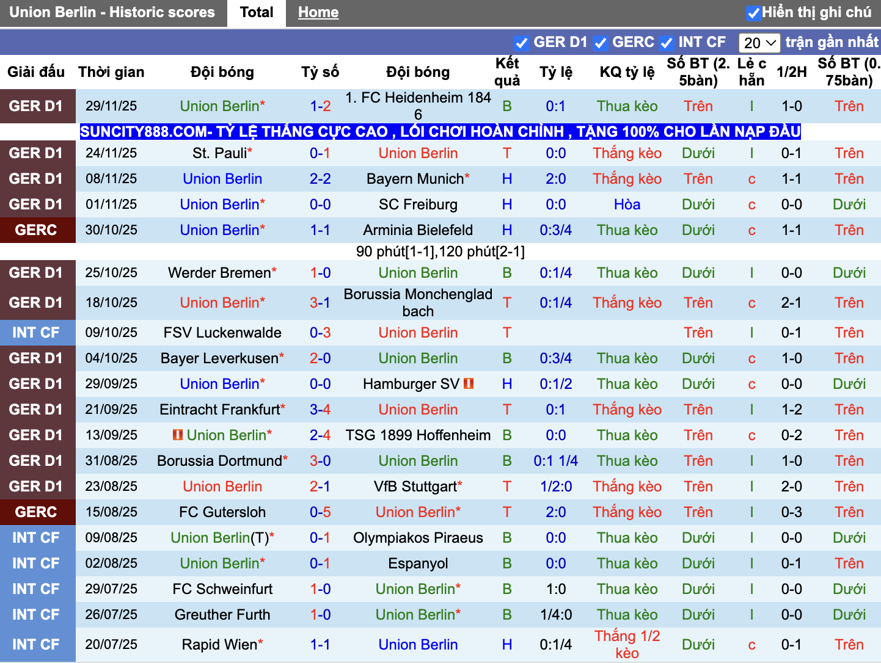Click the trận gần nhất label

pos(832,42)
